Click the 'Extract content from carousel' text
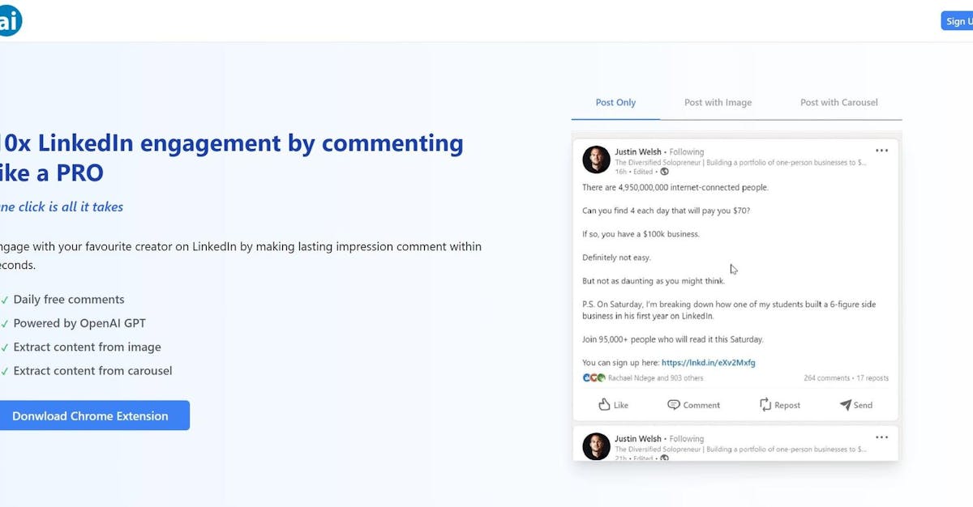This screenshot has width=973, height=507. pos(92,371)
